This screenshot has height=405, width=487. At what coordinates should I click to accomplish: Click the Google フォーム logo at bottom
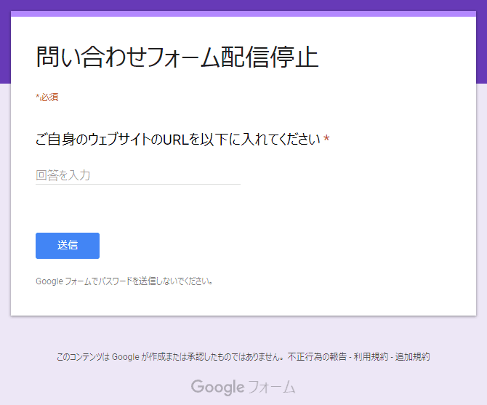(243, 387)
